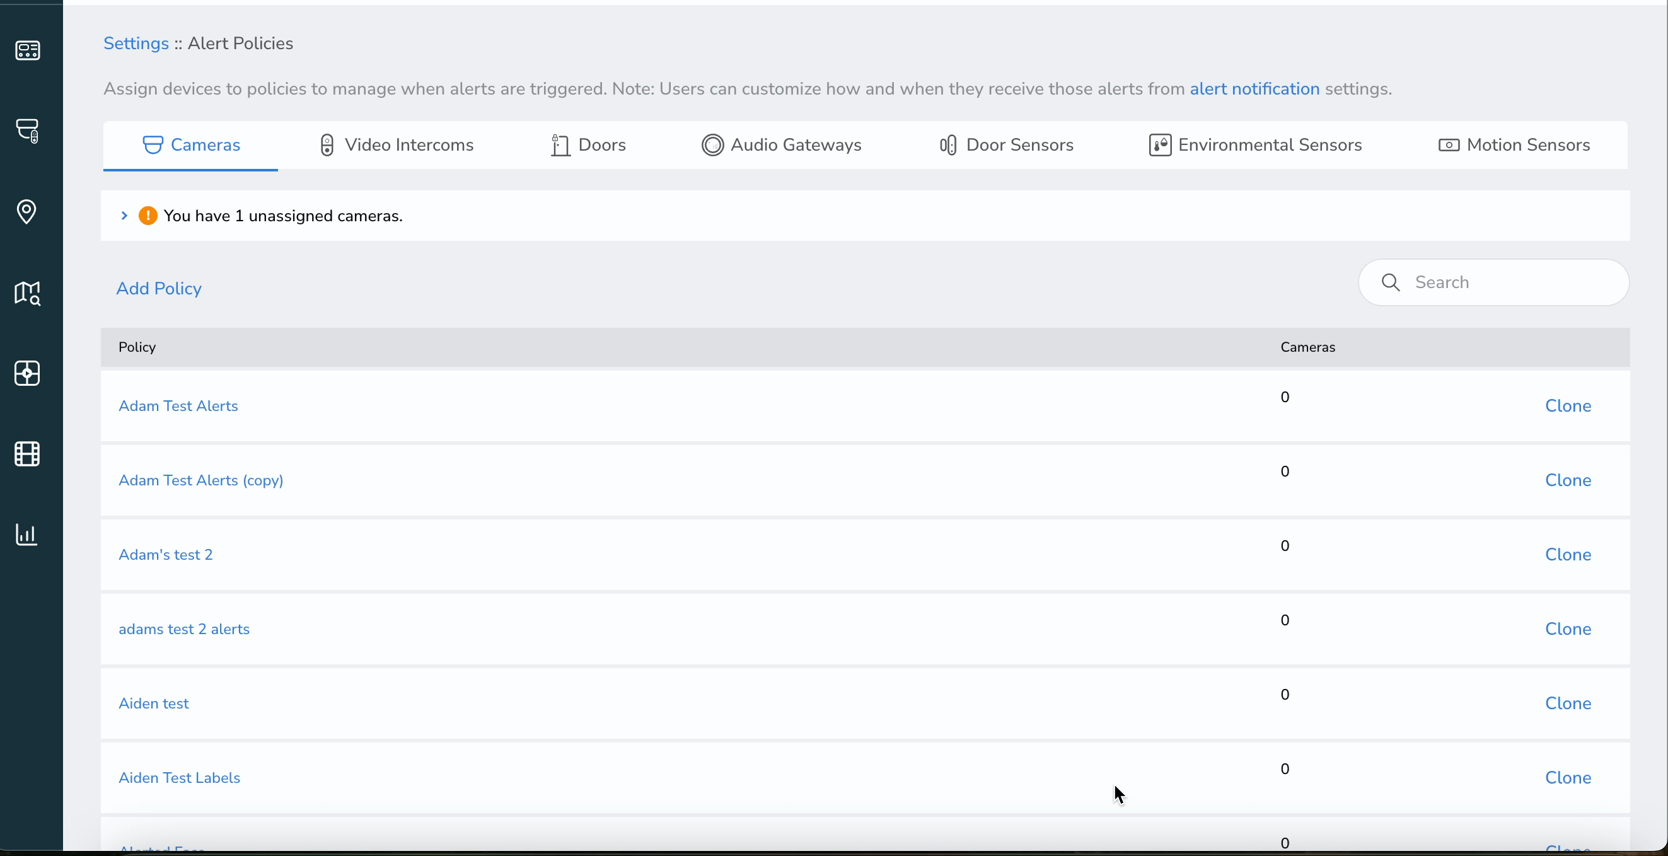Screen dimensions: 1668x856
Task: Open the Aiden test policy
Action: 153,704
